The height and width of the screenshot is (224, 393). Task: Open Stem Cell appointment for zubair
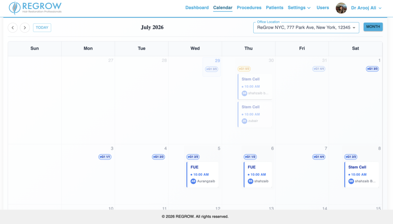[x=255, y=114]
